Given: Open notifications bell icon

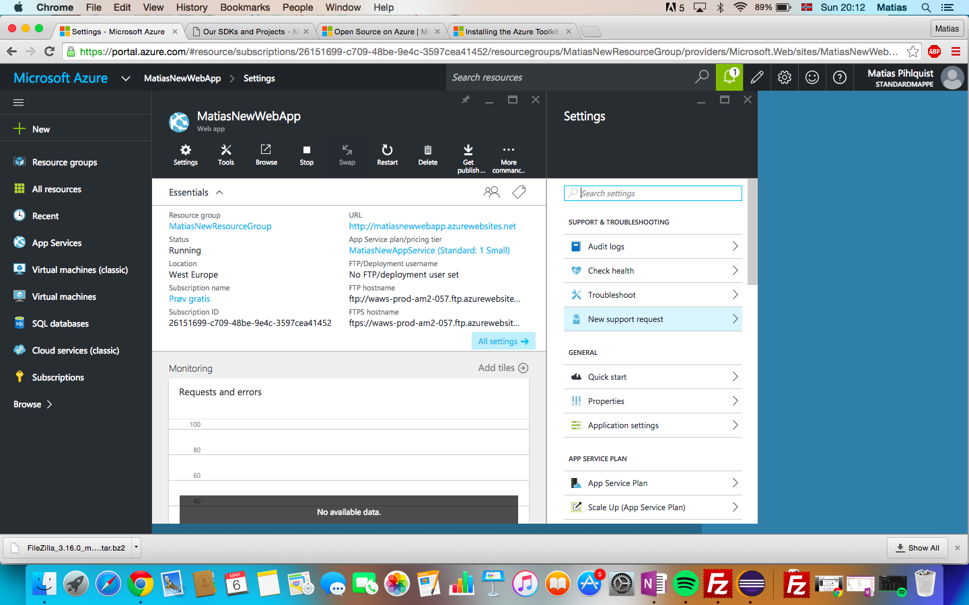Looking at the screenshot, I should pos(729,77).
